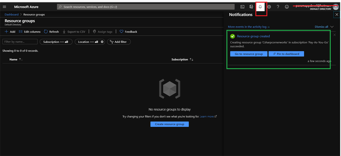Open the Learn more link
Image resolution: width=341 pixels, height=156 pixels.
208,117
